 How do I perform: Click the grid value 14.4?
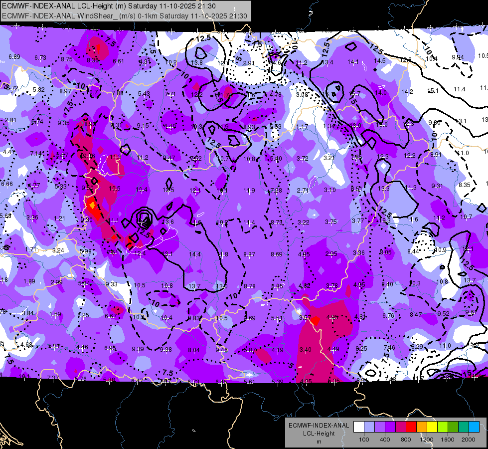[195, 254]
